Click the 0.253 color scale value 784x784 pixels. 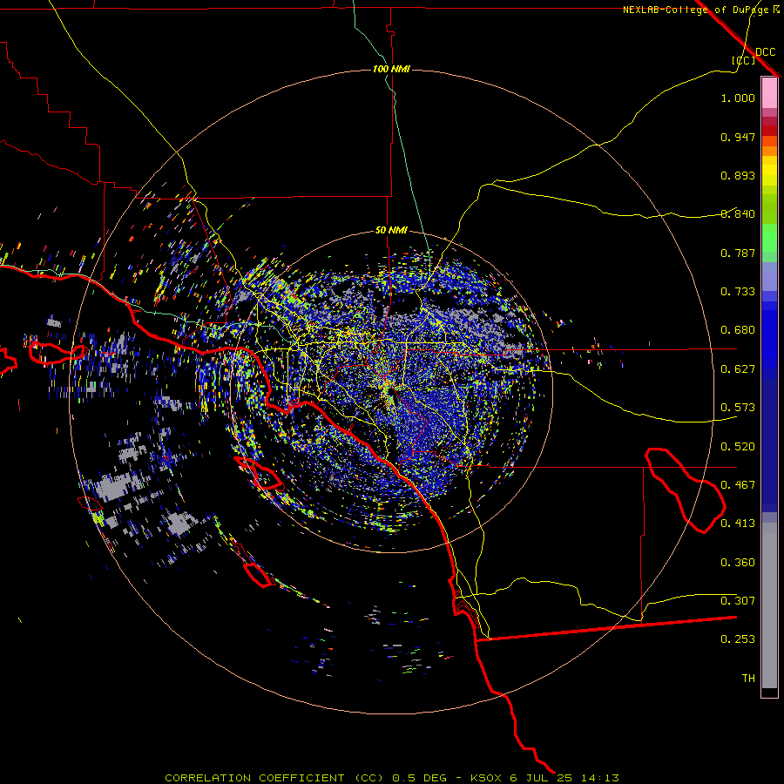[738, 639]
